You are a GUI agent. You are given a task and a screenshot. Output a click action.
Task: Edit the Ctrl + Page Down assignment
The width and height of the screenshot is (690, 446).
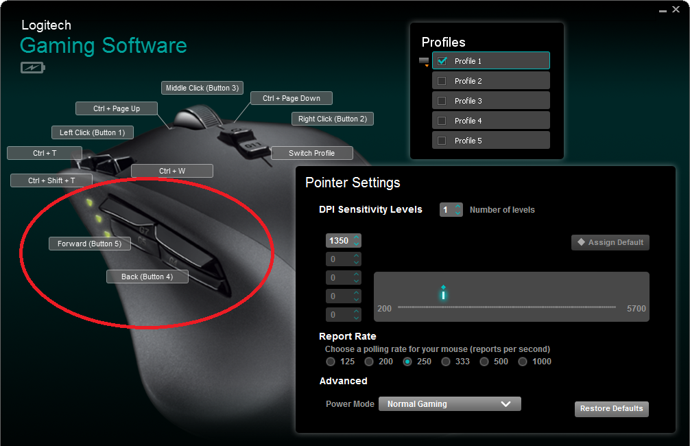[x=292, y=98]
